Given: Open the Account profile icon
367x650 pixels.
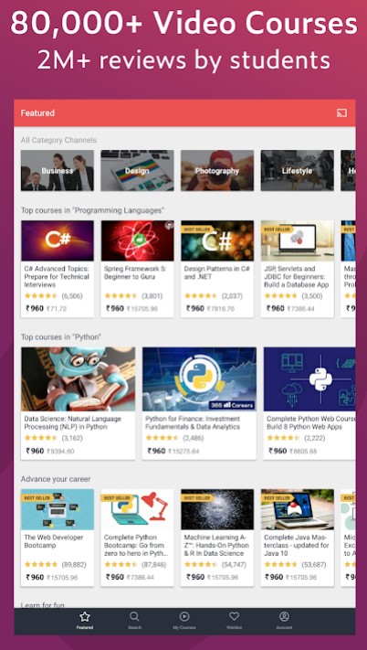Looking at the screenshot, I should pyautogui.click(x=284, y=616).
